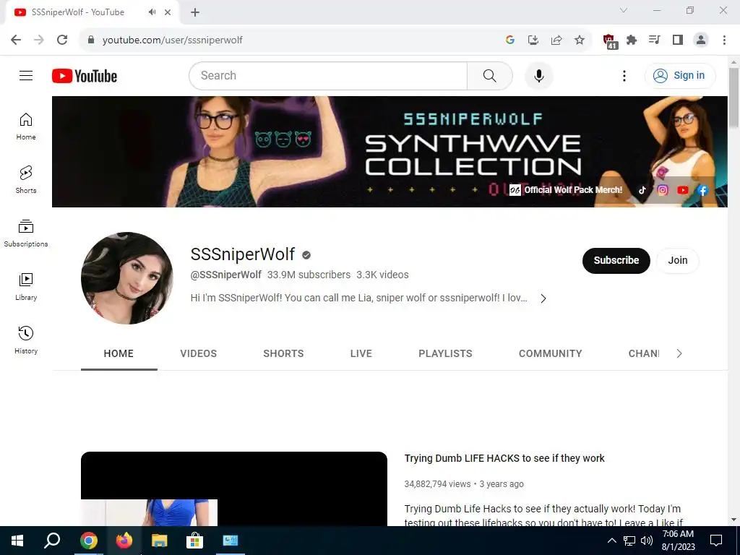Switch to the COMMUNITY tab
Viewport: 740px width, 555px height.
(x=550, y=353)
